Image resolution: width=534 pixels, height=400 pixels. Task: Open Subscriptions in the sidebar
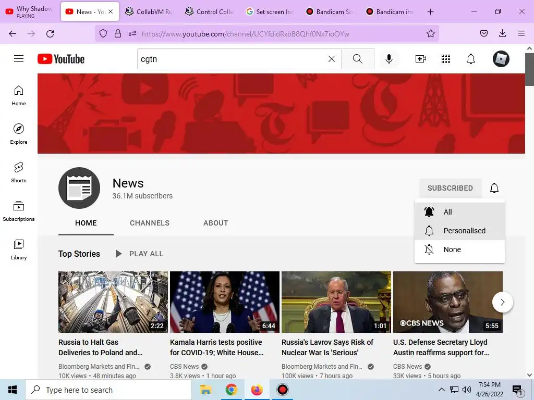tap(19, 211)
